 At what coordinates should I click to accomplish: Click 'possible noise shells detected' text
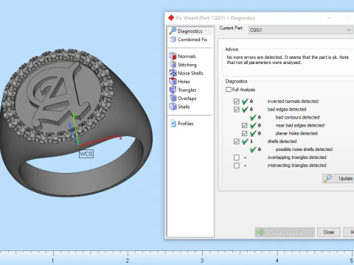(x=304, y=149)
